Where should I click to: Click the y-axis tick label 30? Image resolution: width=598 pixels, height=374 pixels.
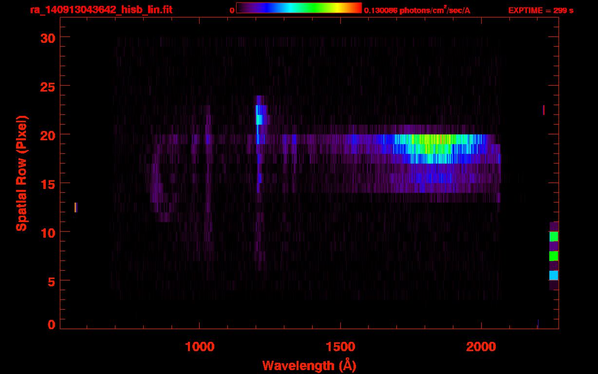[47, 37]
